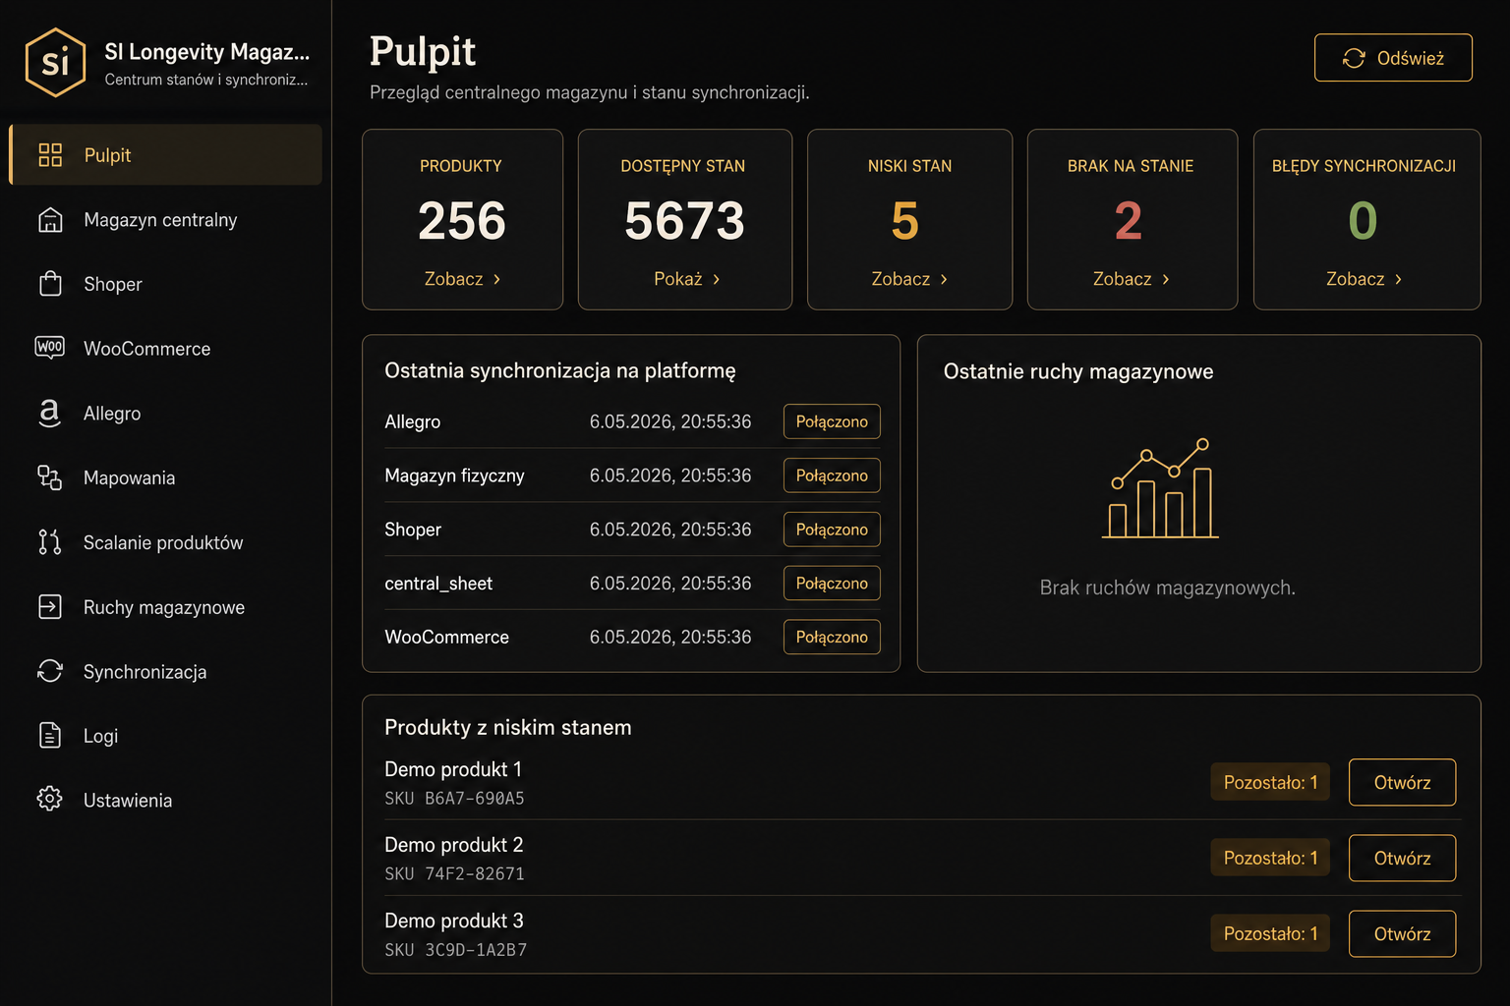
Task: Click Pozostało: 1 badge for Demo produkt 1
Action: click(x=1270, y=782)
